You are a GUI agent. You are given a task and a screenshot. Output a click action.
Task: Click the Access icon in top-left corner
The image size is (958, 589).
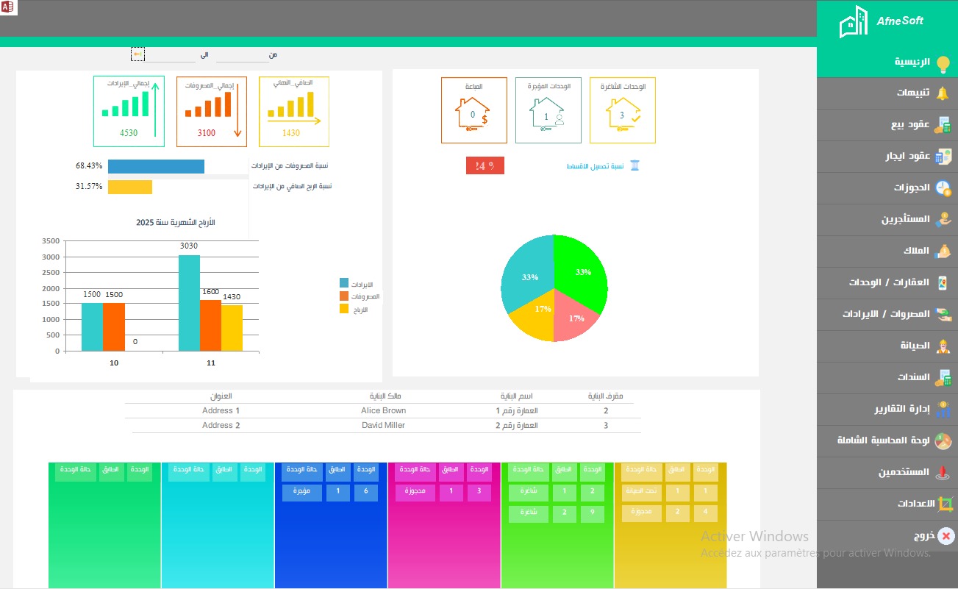(9, 7)
